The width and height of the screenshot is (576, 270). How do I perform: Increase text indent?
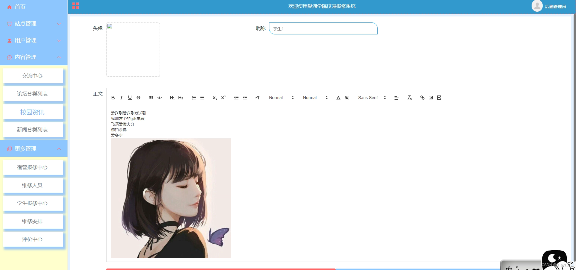[244, 98]
